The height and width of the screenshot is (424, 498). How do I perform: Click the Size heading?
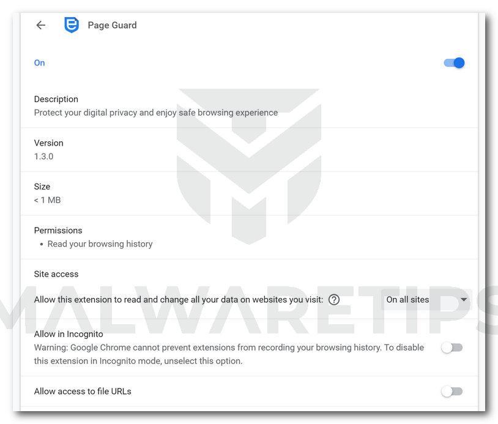(42, 187)
